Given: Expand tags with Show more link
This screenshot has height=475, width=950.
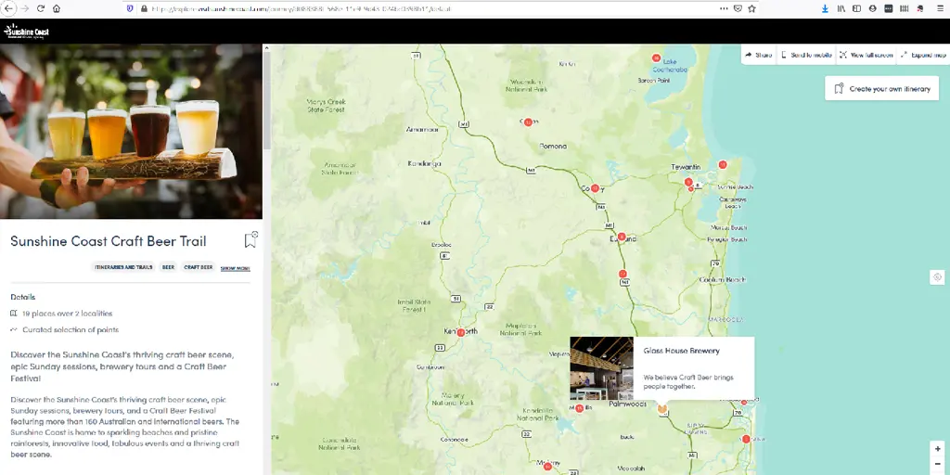Looking at the screenshot, I should click(x=235, y=268).
